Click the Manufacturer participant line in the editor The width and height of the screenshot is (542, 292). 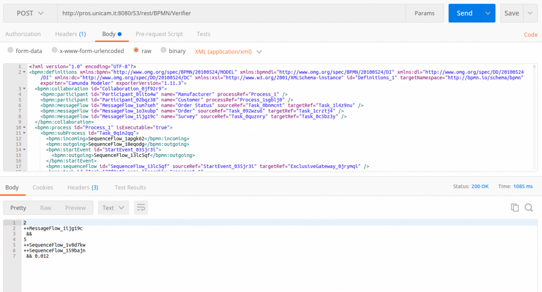click(x=164, y=94)
